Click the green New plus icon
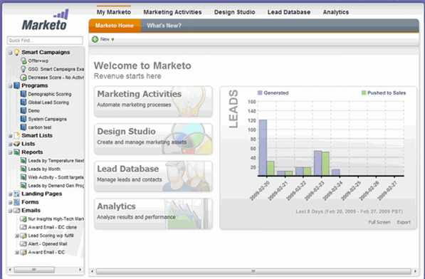 [x=95, y=39]
